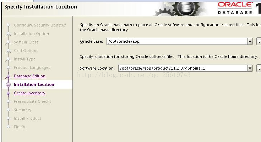The width and height of the screenshot is (261, 142).
Task: Go back to Database Edition step
Action: coord(29,76)
